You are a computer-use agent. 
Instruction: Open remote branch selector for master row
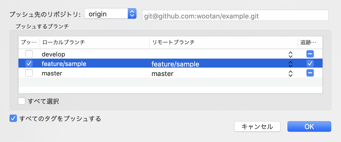click(x=291, y=73)
